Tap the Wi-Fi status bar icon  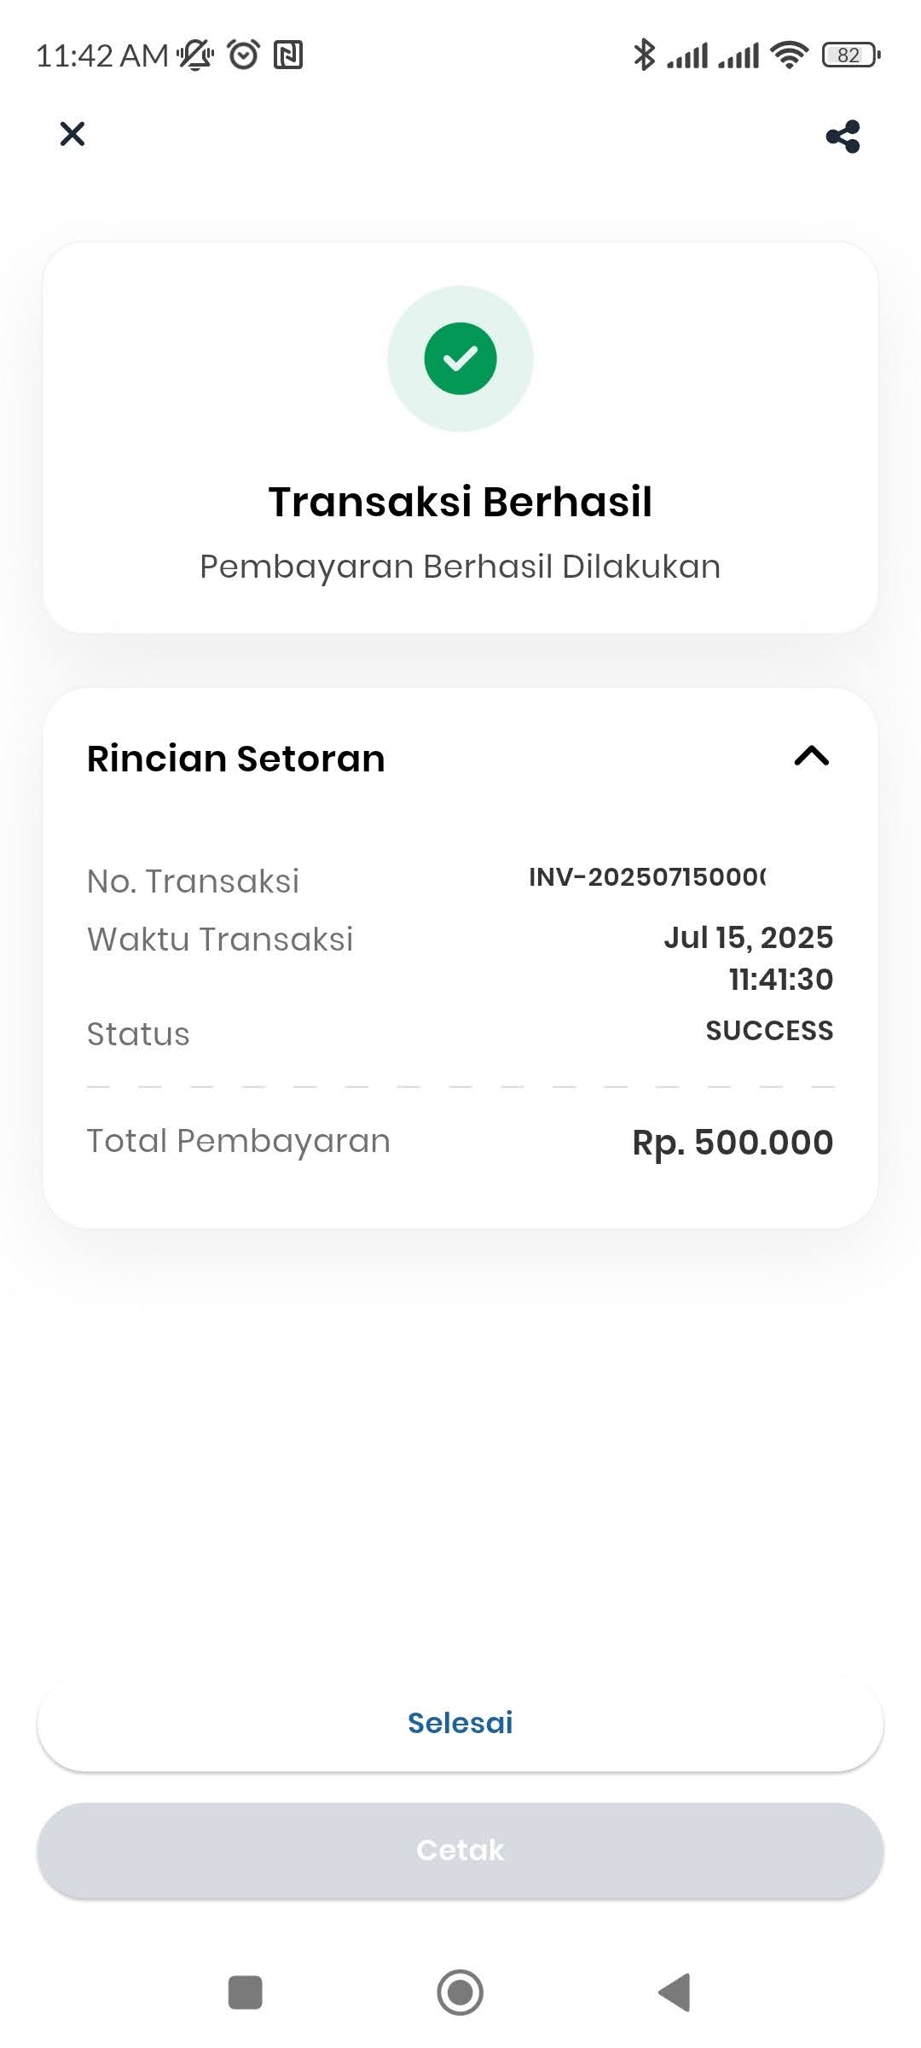point(789,55)
